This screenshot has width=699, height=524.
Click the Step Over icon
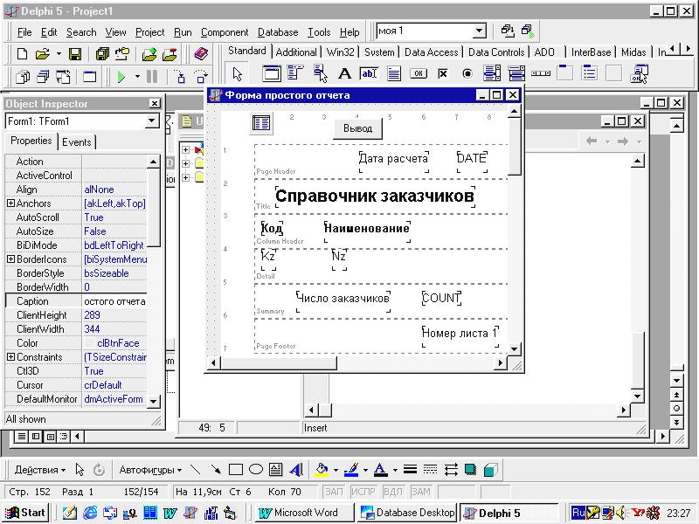[201, 77]
